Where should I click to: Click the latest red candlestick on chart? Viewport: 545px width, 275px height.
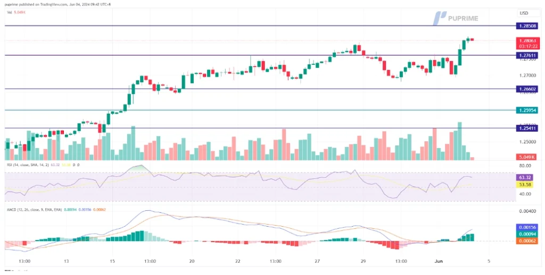[473, 39]
